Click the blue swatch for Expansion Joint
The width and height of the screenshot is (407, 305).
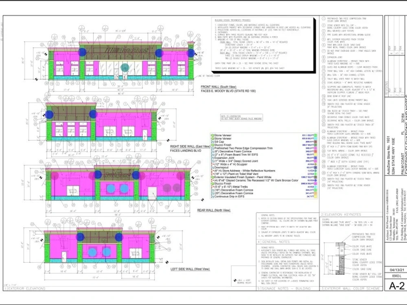coord(316,158)
